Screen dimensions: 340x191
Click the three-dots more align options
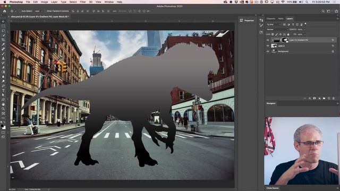(x=115, y=11)
